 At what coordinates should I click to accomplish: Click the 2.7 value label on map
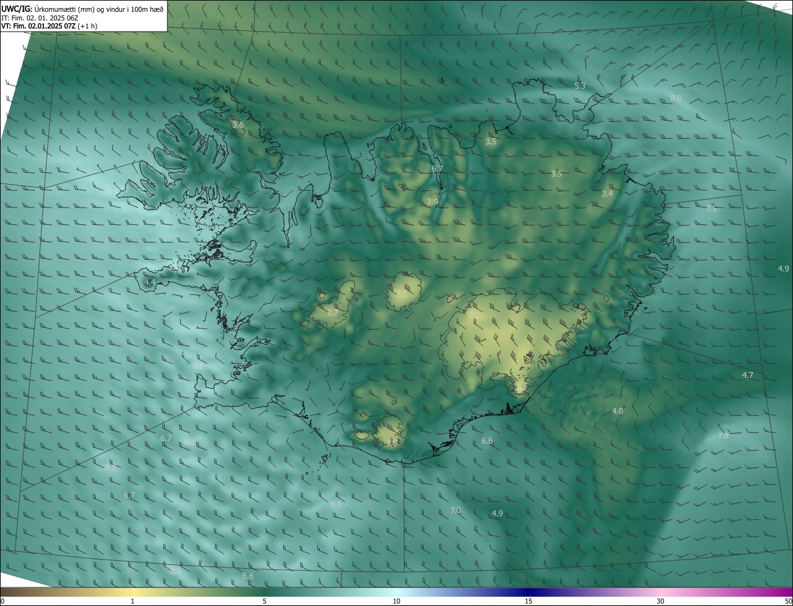coord(333,313)
